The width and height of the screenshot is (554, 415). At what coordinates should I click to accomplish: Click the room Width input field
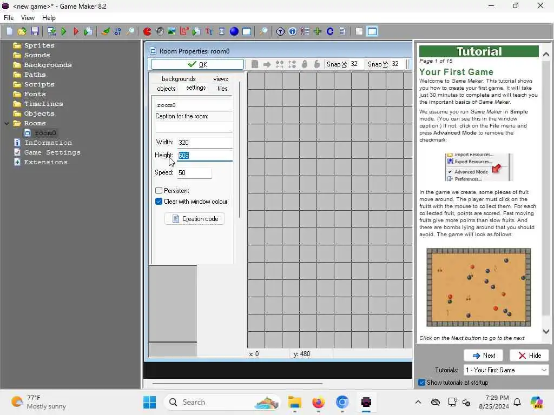coord(205,143)
